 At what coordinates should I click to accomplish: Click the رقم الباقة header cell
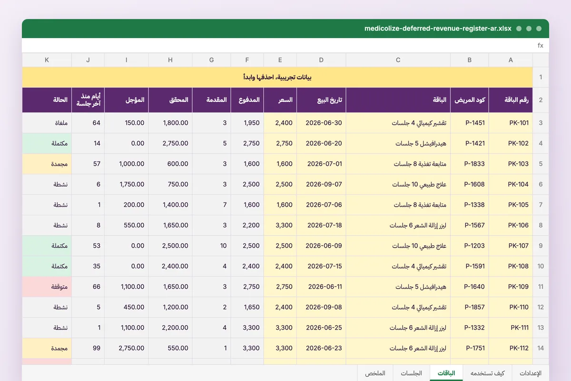click(511, 100)
